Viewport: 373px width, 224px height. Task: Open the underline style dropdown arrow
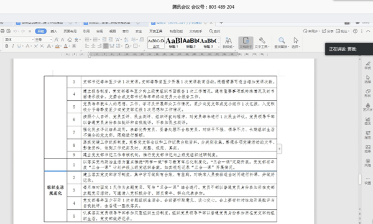coord(22,46)
